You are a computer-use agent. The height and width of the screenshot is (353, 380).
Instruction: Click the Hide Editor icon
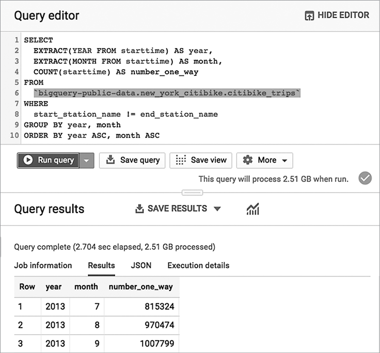coord(310,15)
